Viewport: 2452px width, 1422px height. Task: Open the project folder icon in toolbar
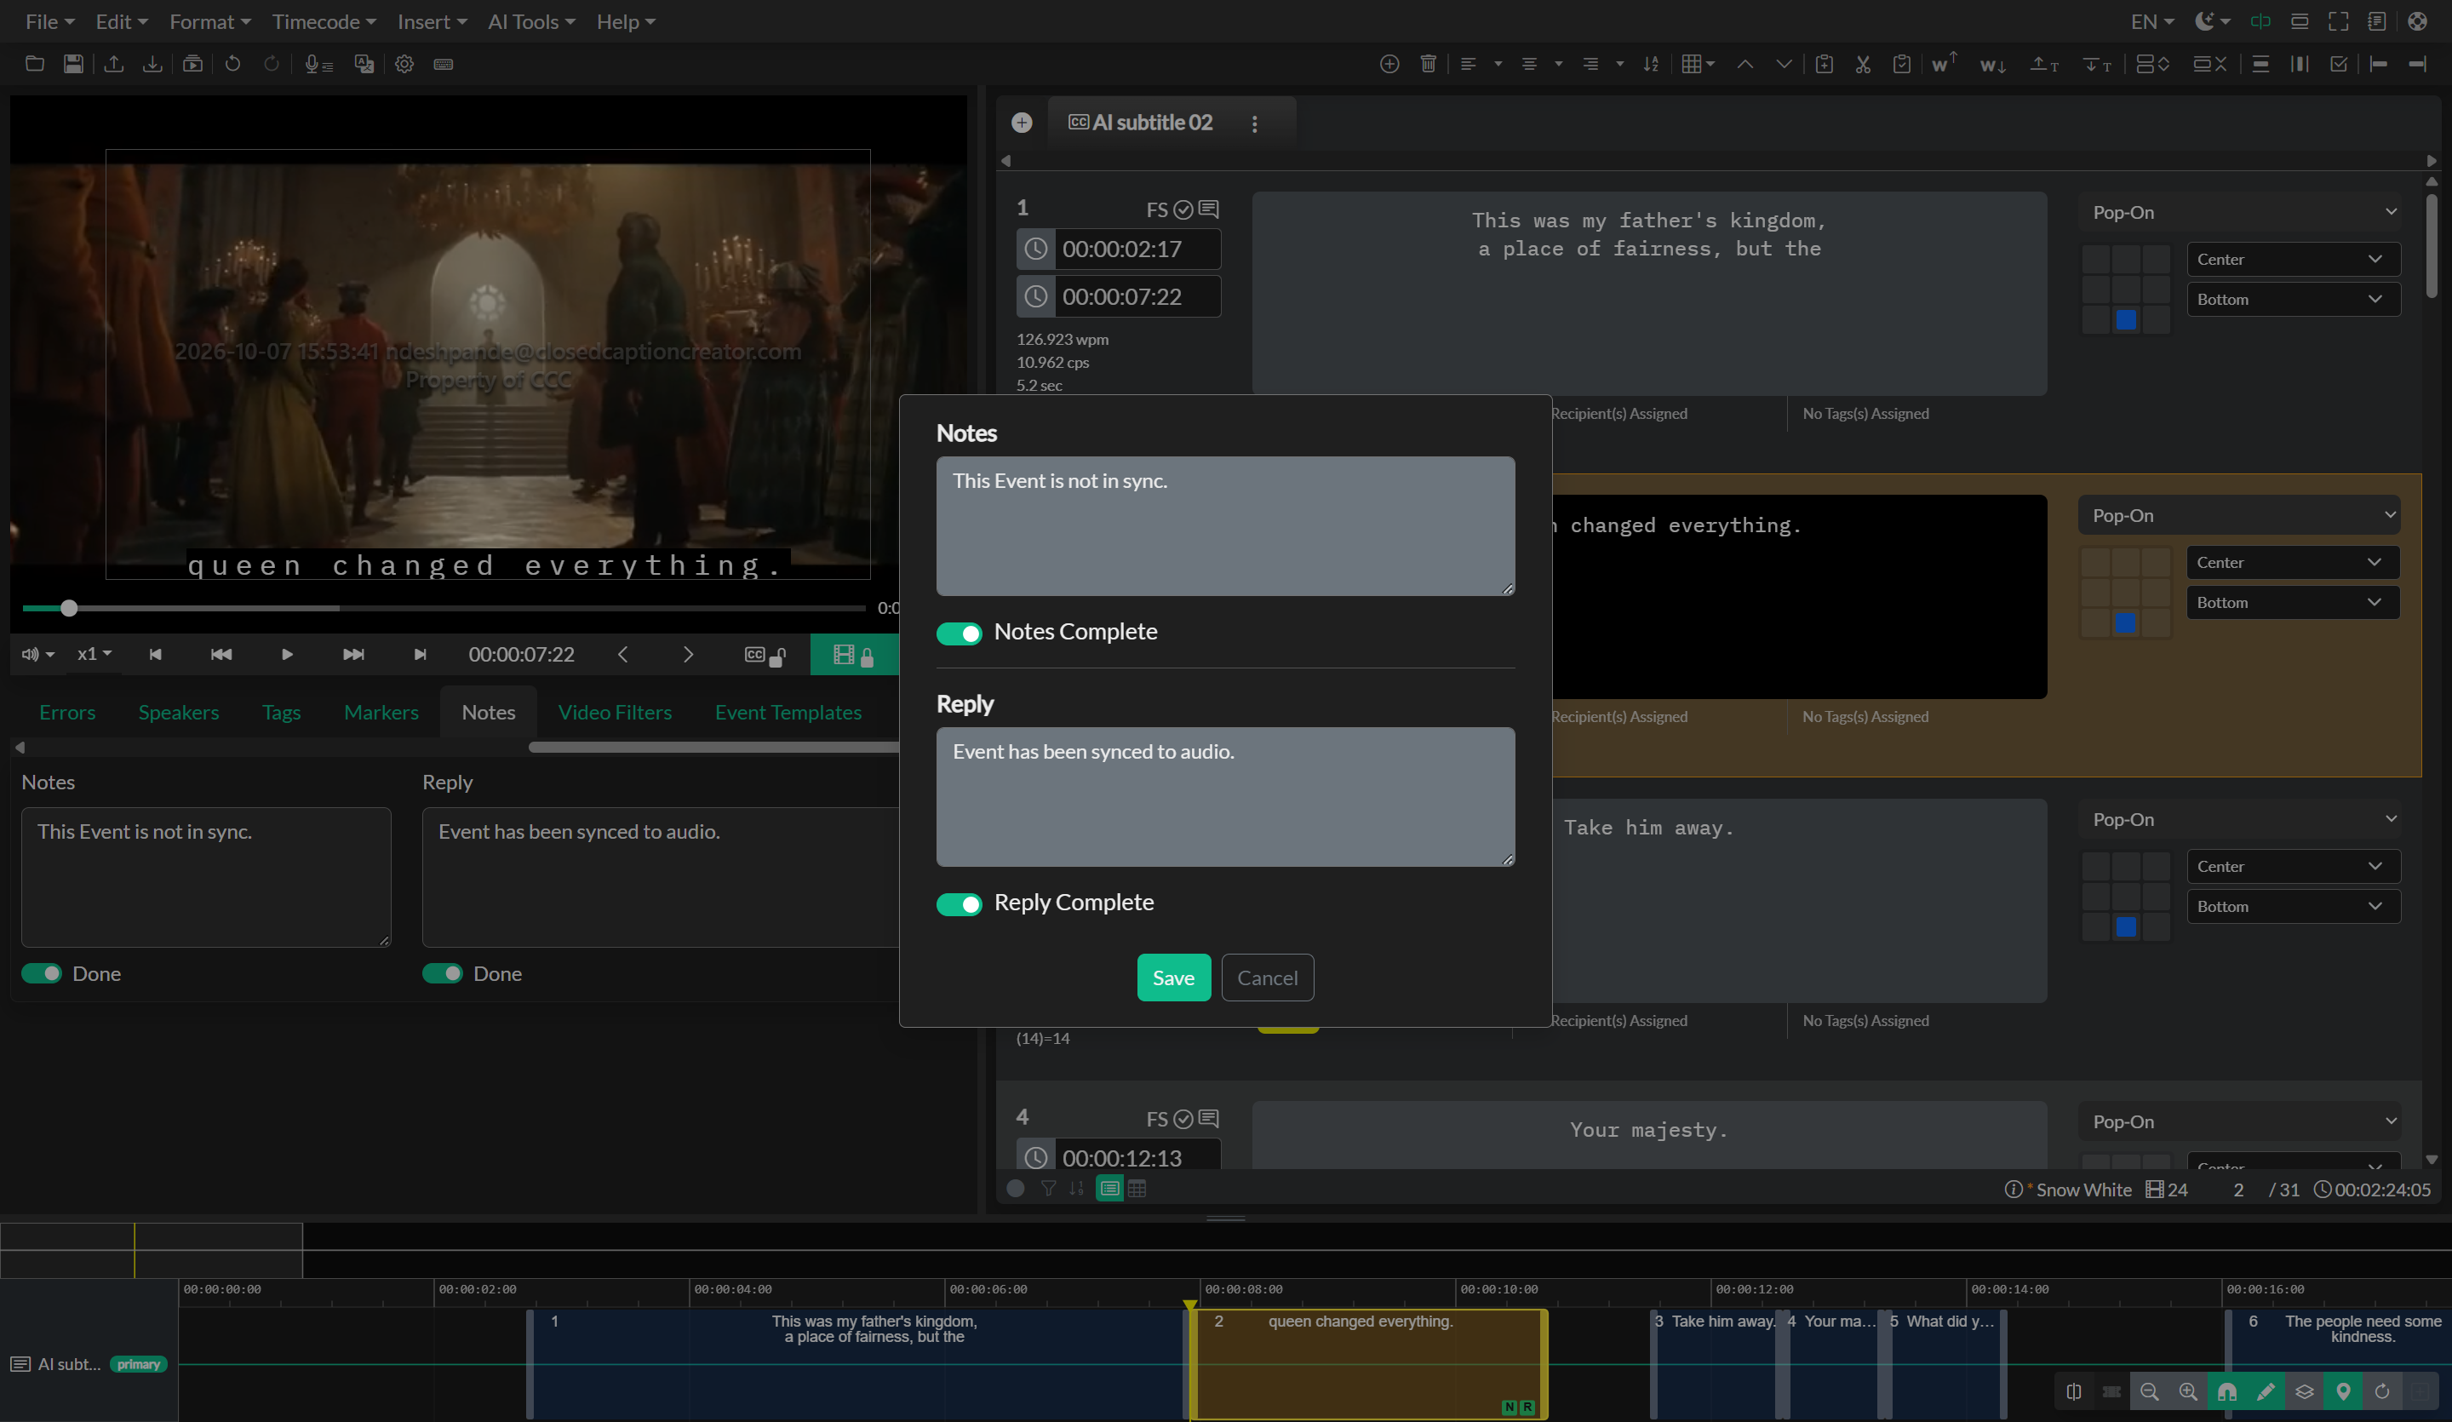pyautogui.click(x=34, y=64)
